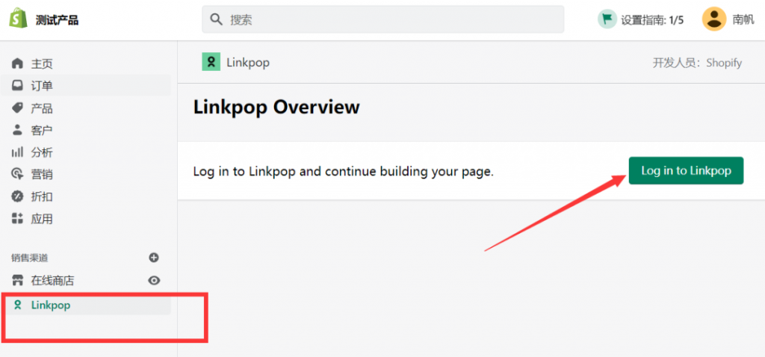The image size is (765, 357).
Task: Click the Log in to Linkpop button
Action: coord(686,171)
